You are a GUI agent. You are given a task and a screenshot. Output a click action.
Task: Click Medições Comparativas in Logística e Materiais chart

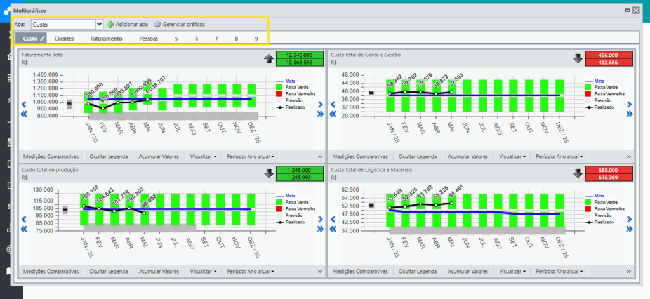[x=360, y=272]
